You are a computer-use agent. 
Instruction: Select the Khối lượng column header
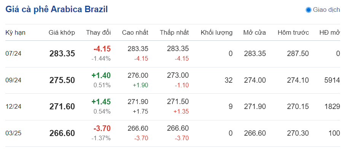click(x=216, y=33)
